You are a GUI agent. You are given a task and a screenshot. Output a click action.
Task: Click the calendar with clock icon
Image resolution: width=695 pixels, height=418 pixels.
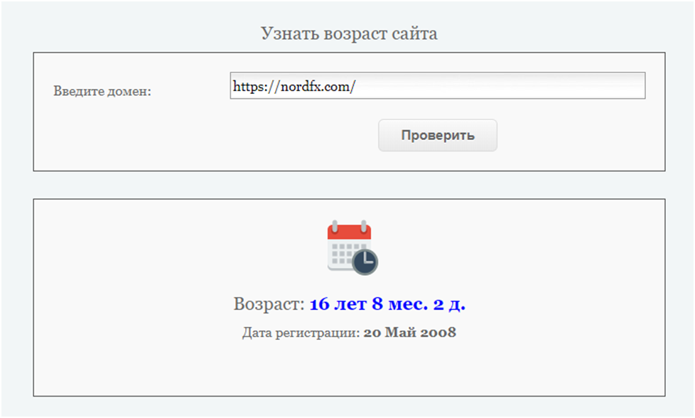tap(352, 247)
